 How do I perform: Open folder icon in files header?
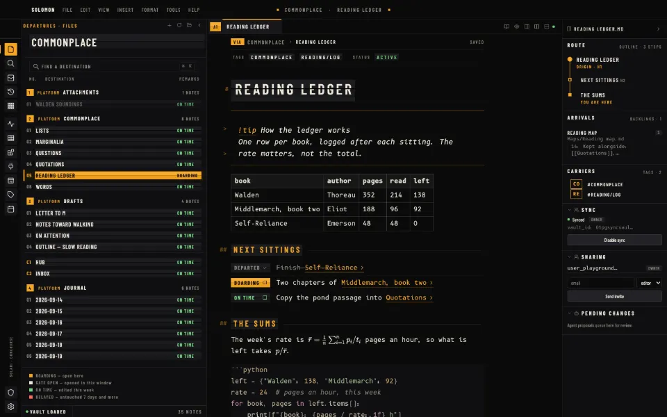coord(189,26)
